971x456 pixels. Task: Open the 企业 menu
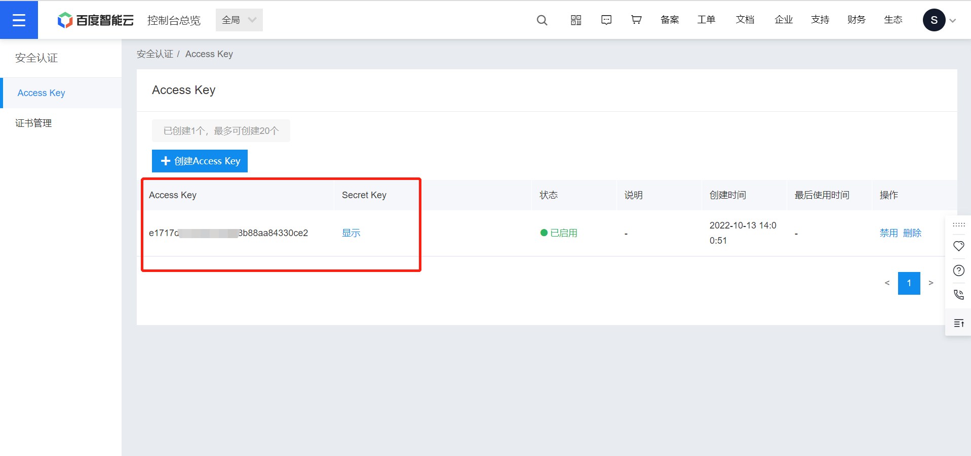tap(784, 20)
